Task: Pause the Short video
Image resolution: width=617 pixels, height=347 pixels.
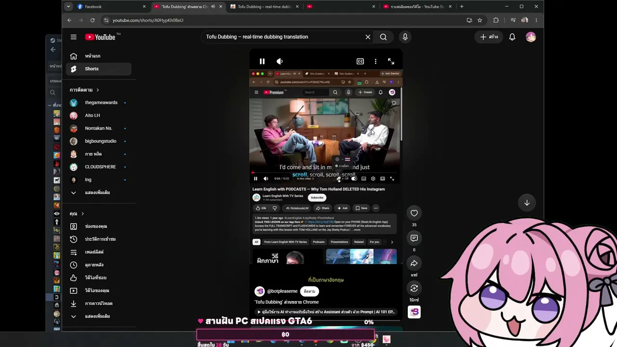Action: point(262,61)
